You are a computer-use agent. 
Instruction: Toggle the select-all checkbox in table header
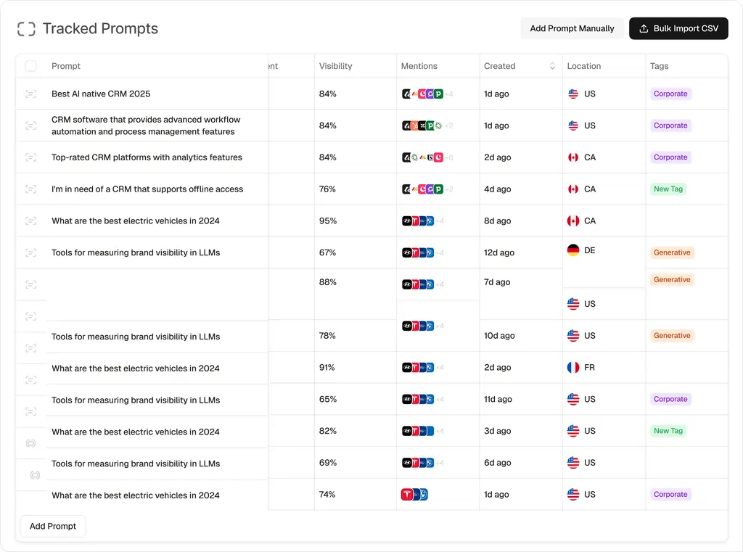tap(30, 66)
